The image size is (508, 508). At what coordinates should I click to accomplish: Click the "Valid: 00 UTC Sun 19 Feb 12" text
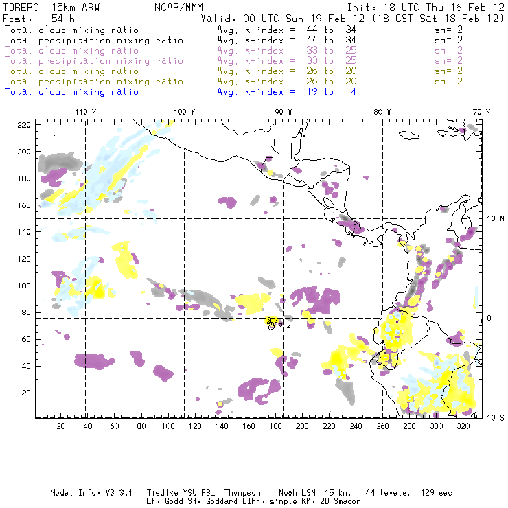point(283,19)
